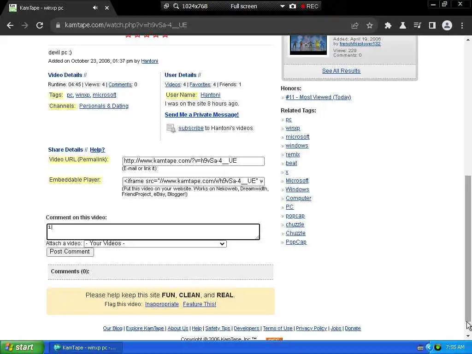Click the Post Comment button
The height and width of the screenshot is (354, 472).
(70, 252)
